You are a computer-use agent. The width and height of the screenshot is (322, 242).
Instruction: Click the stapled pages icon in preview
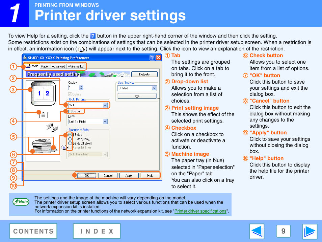(x=52, y=128)
